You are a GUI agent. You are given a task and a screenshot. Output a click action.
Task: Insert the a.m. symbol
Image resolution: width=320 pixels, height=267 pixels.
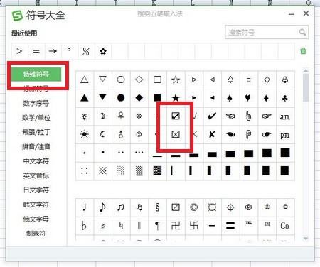[x=285, y=116]
